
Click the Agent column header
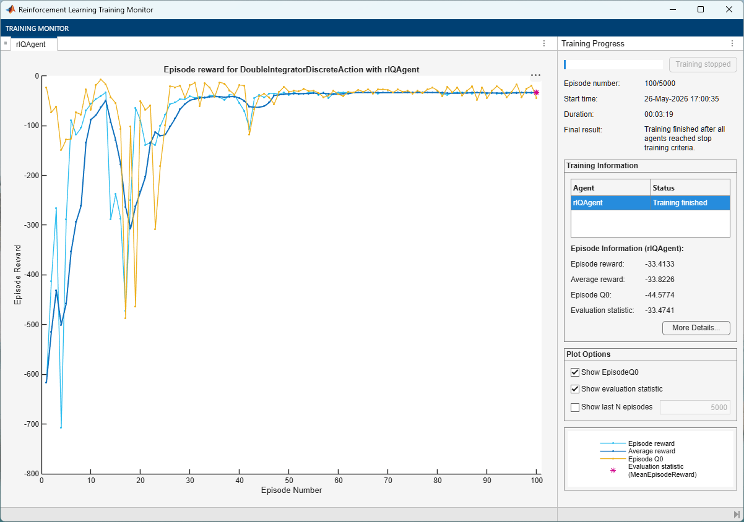(611, 187)
